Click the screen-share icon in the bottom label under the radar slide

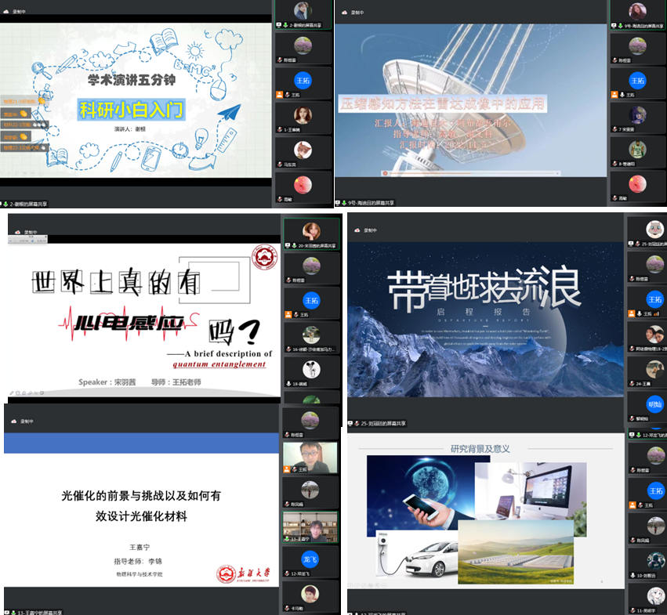(x=338, y=203)
